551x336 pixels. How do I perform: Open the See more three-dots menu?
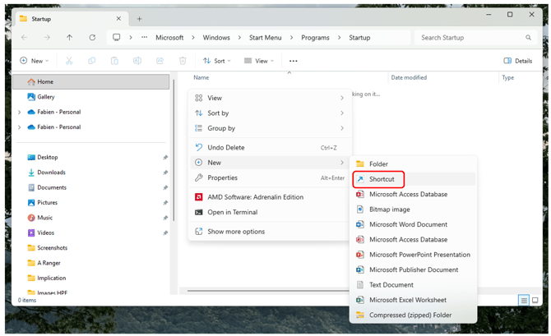click(x=293, y=61)
